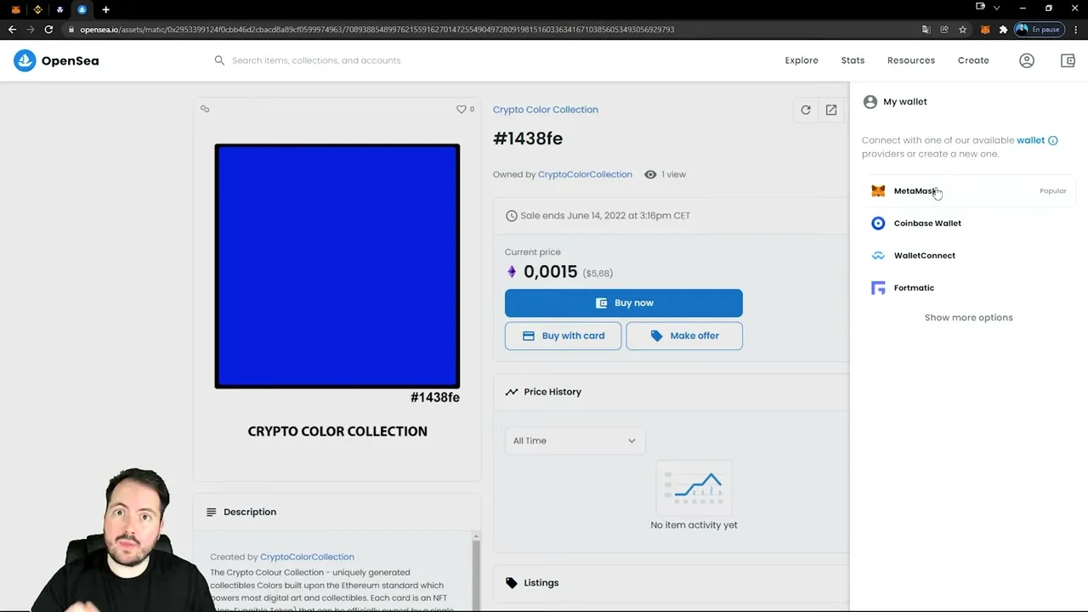
Task: Open the wallet panel icon
Action: pyautogui.click(x=1068, y=60)
